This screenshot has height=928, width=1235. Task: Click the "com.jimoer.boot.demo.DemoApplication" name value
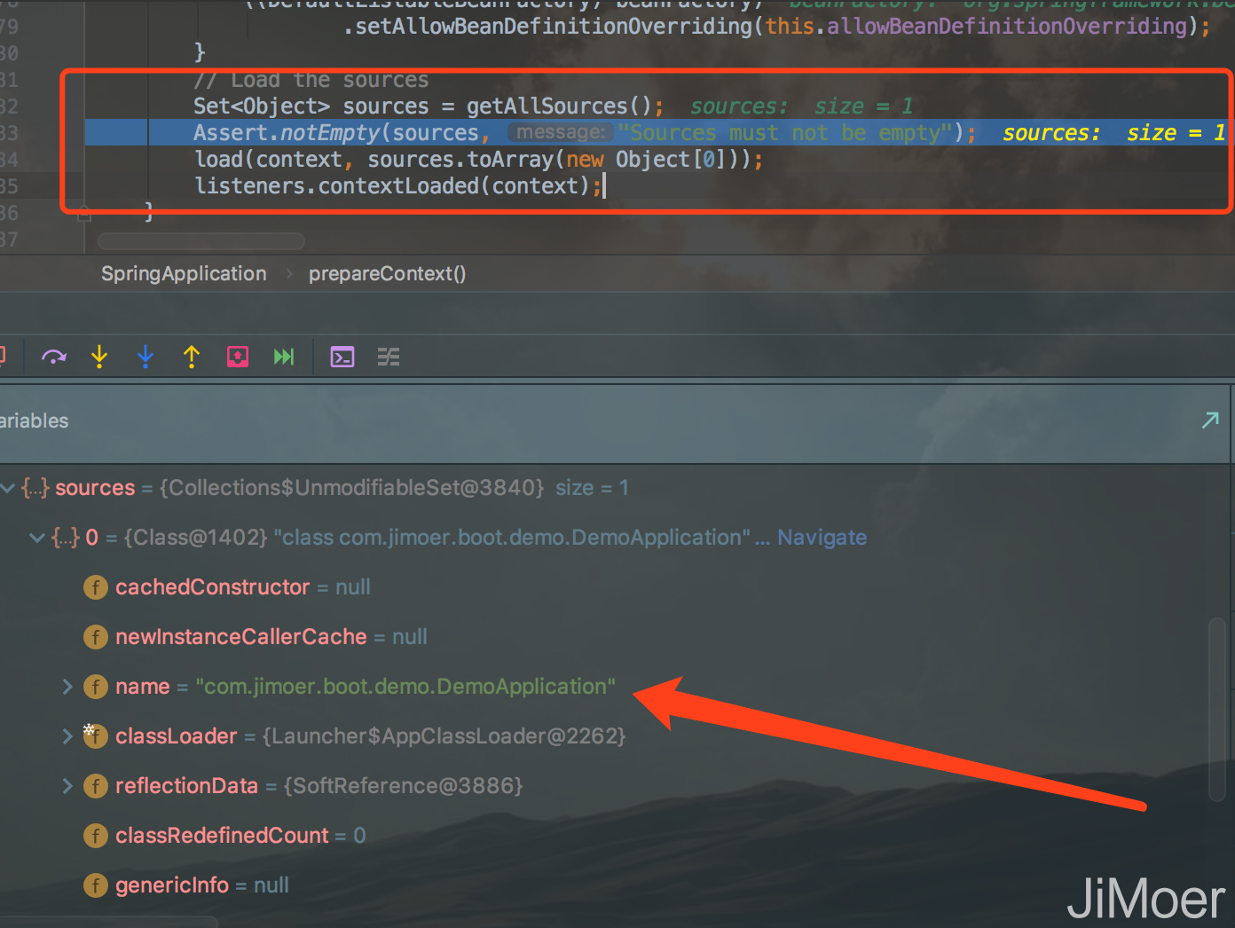(405, 687)
